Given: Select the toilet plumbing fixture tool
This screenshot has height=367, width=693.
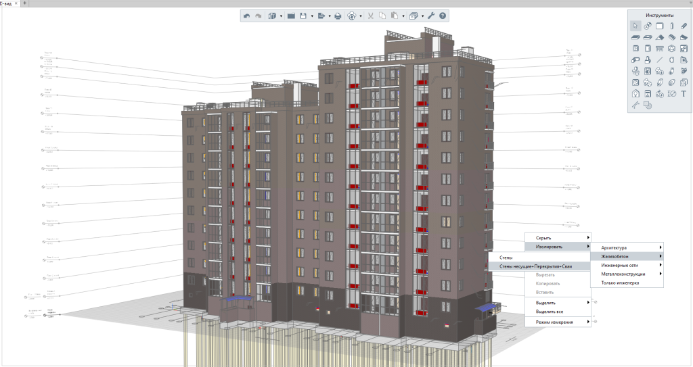Looking at the screenshot, I should 635,71.
